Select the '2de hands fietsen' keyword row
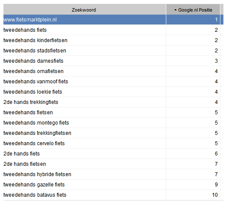The width and height of the screenshot is (232, 201). tap(113, 164)
